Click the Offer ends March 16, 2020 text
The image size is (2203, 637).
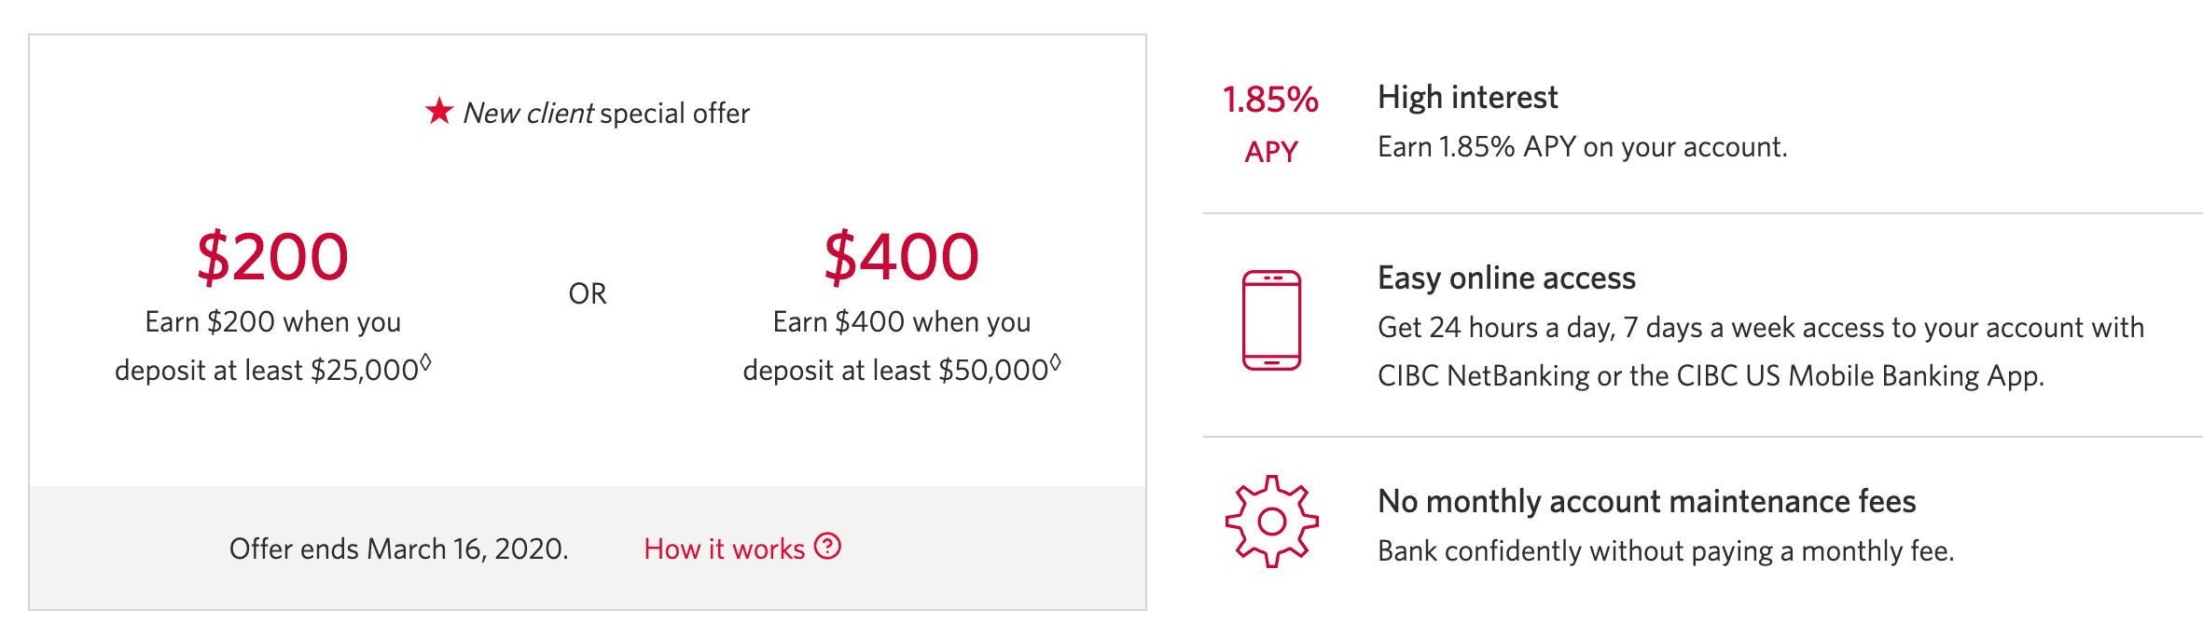pos(398,549)
